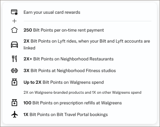
Task: Click the Walgreens-branded products fine print
Action: click(82, 92)
